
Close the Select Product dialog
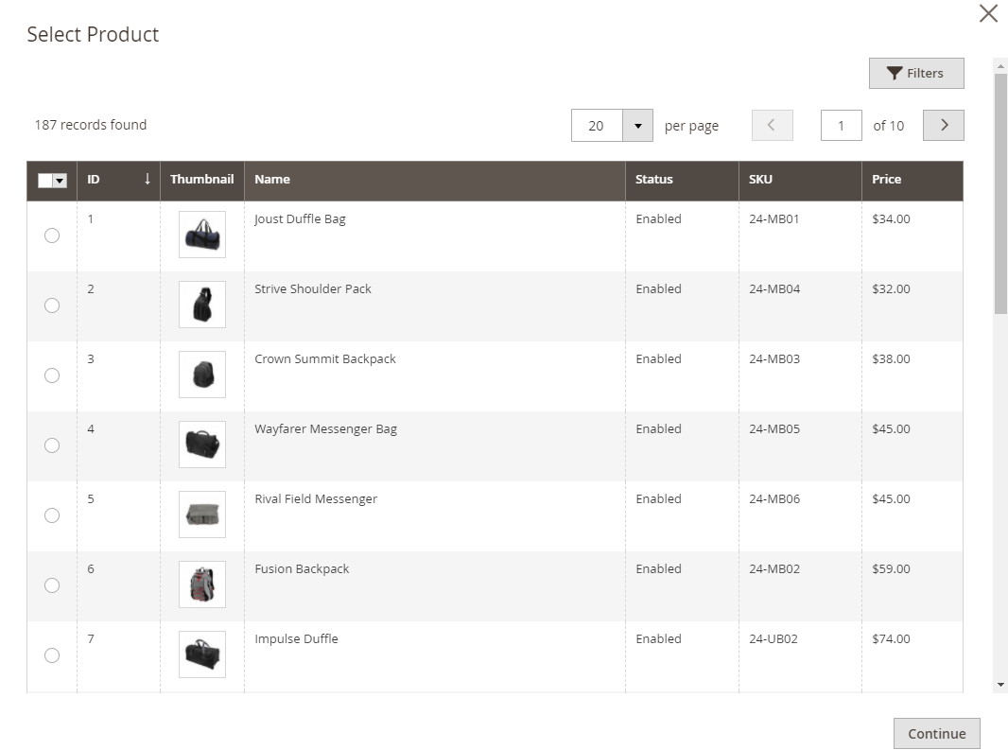tap(988, 13)
